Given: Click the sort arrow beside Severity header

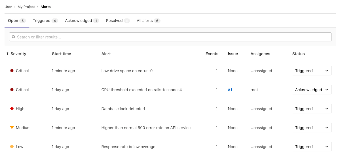Looking at the screenshot, I should coord(7,54).
